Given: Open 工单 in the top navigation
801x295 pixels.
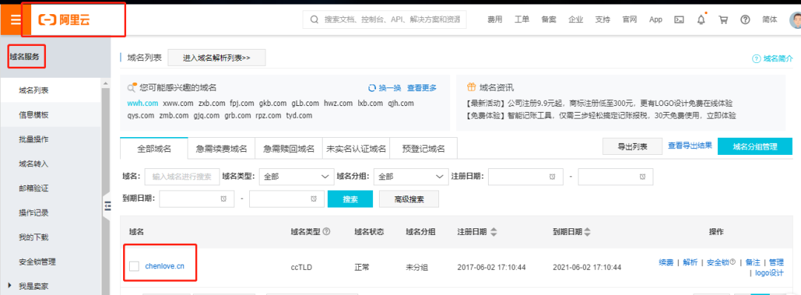Looking at the screenshot, I should coord(521,20).
